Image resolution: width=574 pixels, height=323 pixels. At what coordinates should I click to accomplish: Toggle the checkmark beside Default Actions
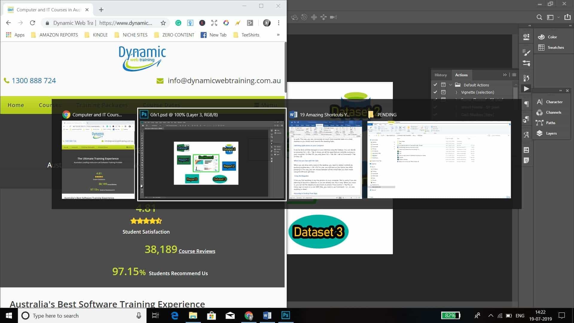click(435, 85)
